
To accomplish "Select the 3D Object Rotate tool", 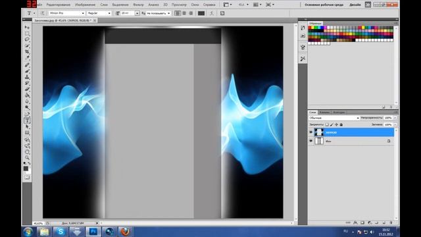I will [x=27, y=140].
